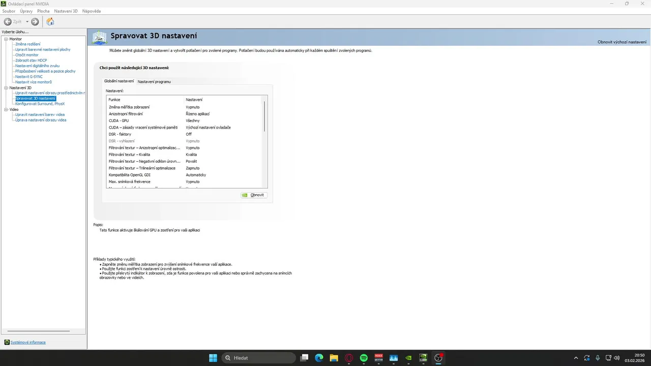The image size is (651, 366).
Task: Open the Úpravy menu
Action: pos(26,11)
